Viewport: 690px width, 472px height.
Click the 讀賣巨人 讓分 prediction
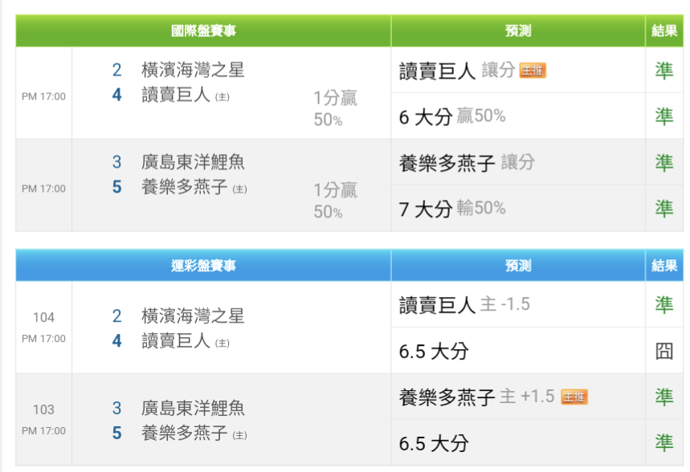coord(457,71)
